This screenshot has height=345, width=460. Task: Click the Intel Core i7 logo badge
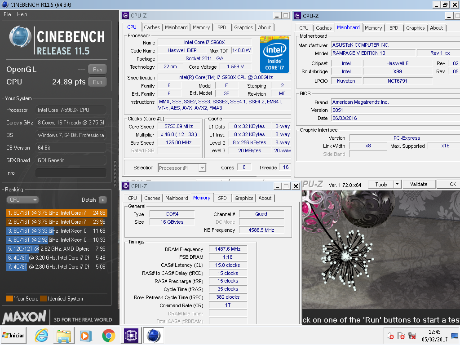tap(274, 54)
